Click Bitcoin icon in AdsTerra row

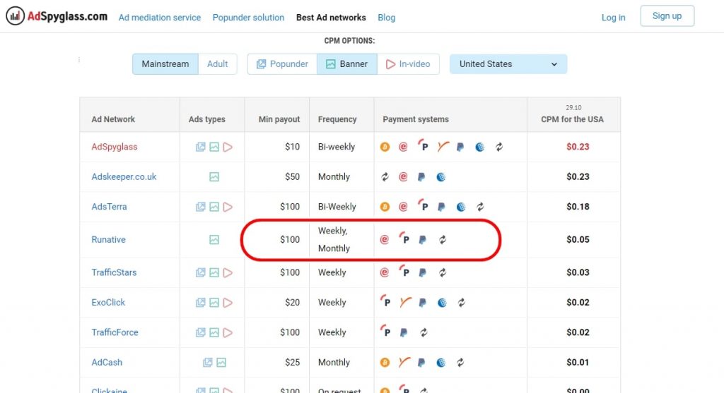(x=385, y=207)
